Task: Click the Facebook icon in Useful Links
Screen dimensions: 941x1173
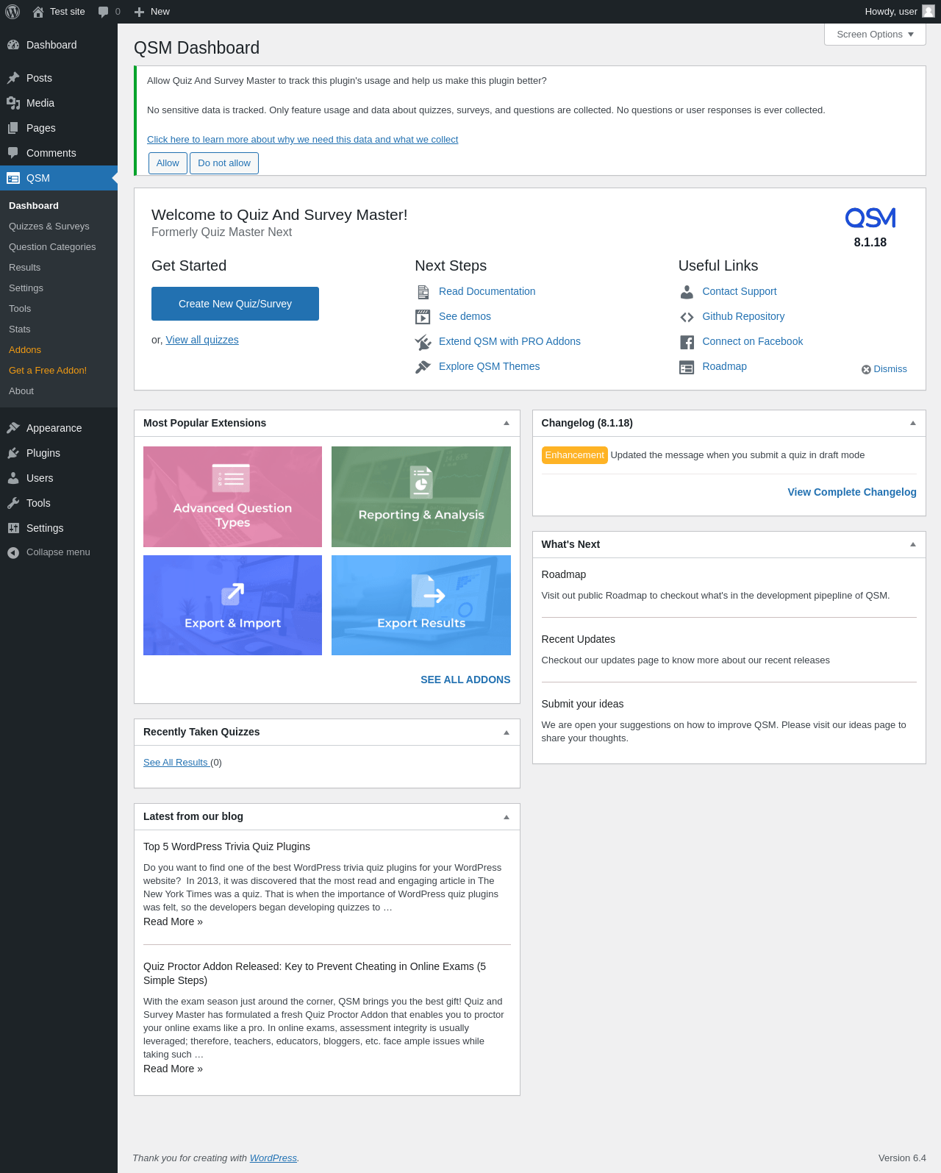Action: click(x=687, y=342)
